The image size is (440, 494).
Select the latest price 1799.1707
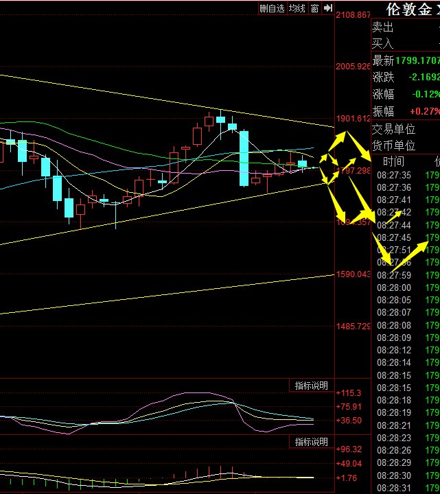coord(417,60)
